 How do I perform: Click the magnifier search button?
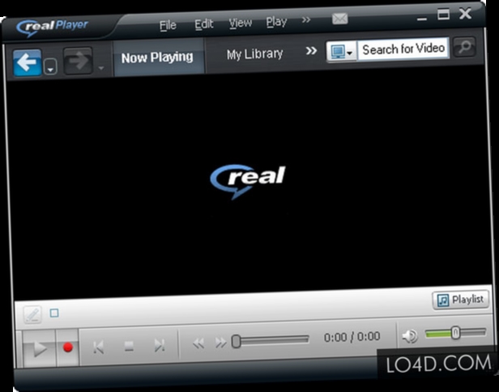tap(464, 47)
